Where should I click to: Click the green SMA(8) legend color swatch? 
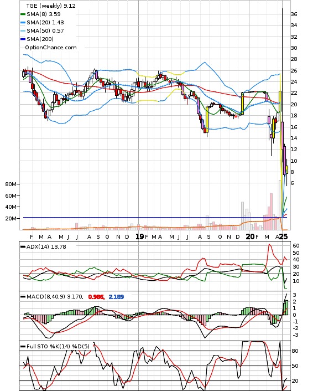point(23,14)
